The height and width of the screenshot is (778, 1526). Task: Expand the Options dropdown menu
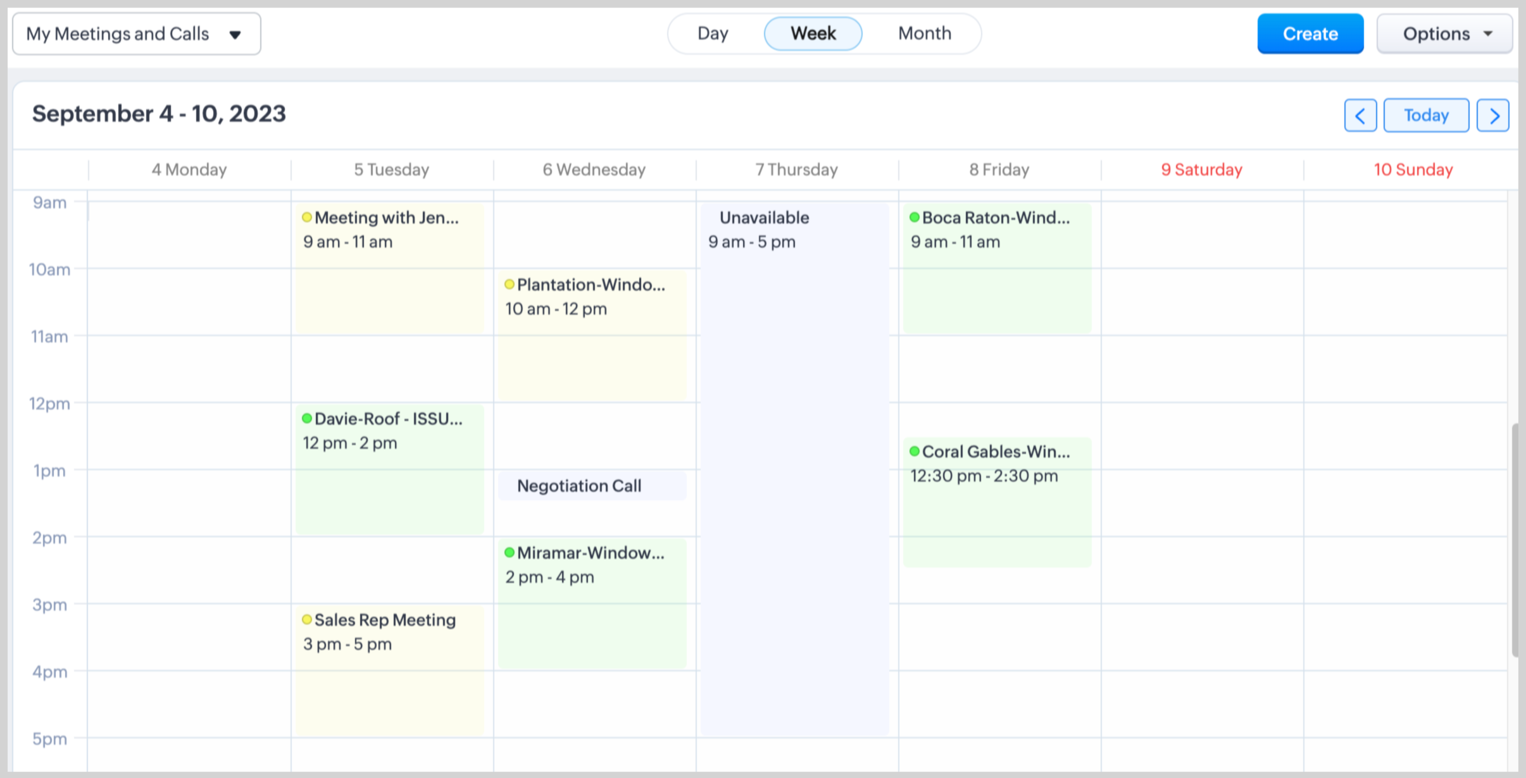click(x=1444, y=34)
